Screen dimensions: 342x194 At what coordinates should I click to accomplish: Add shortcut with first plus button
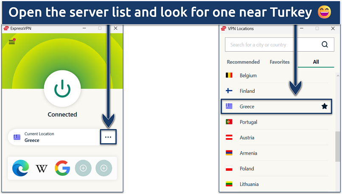(83, 168)
